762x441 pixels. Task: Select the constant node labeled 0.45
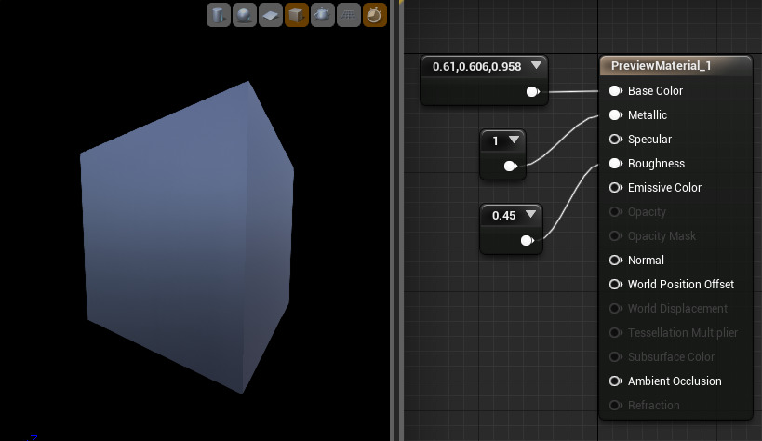[x=511, y=229]
